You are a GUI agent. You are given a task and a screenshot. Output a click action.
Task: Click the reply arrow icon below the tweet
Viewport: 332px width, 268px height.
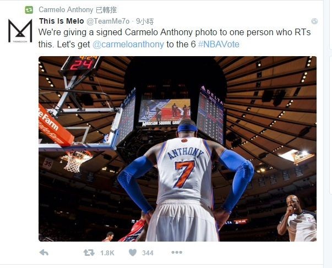click(x=44, y=253)
